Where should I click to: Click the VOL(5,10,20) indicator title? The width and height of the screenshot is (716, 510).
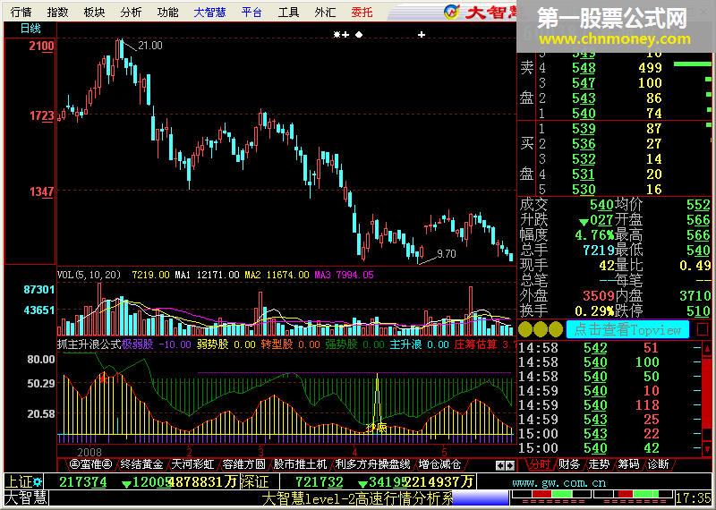(x=89, y=275)
